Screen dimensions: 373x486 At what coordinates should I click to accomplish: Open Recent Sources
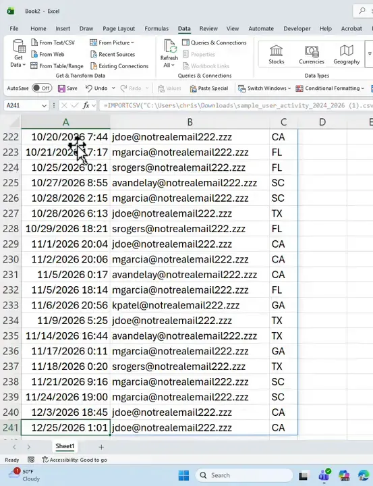point(113,54)
